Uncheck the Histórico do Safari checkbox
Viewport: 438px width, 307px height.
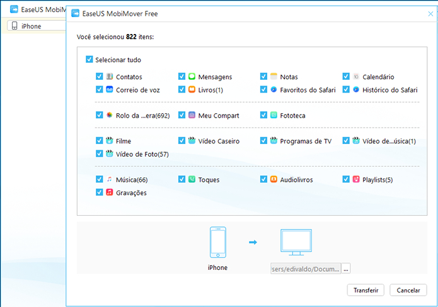(346, 89)
